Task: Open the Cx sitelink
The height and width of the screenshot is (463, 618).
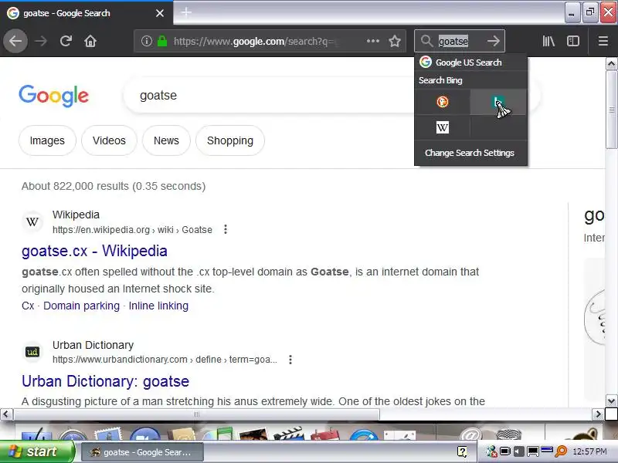Action: (28, 306)
